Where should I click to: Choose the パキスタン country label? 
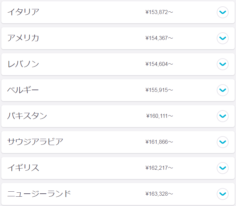[27, 116]
